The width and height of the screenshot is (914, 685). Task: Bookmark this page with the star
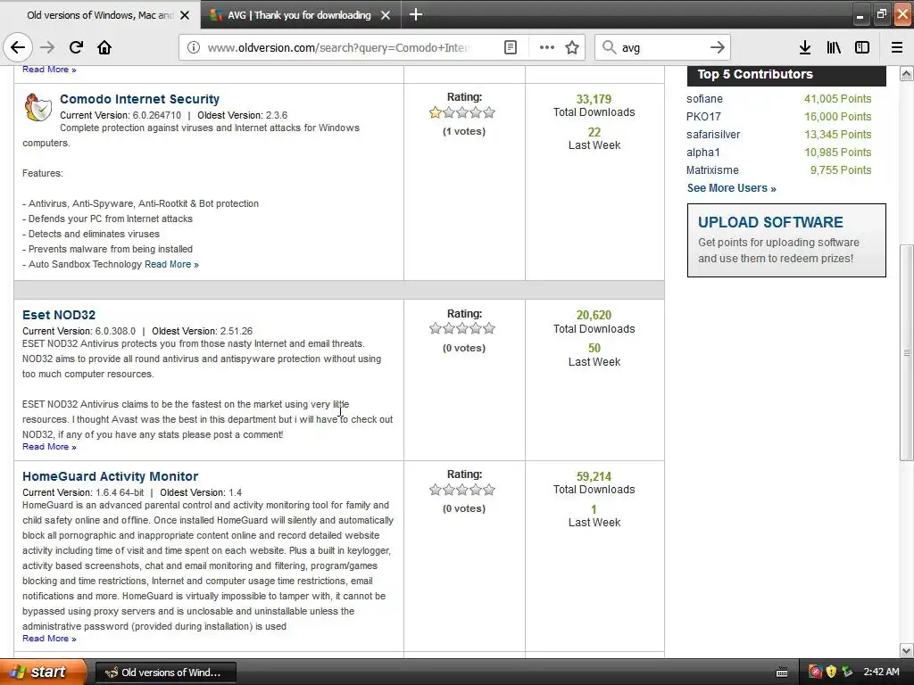coord(572,47)
